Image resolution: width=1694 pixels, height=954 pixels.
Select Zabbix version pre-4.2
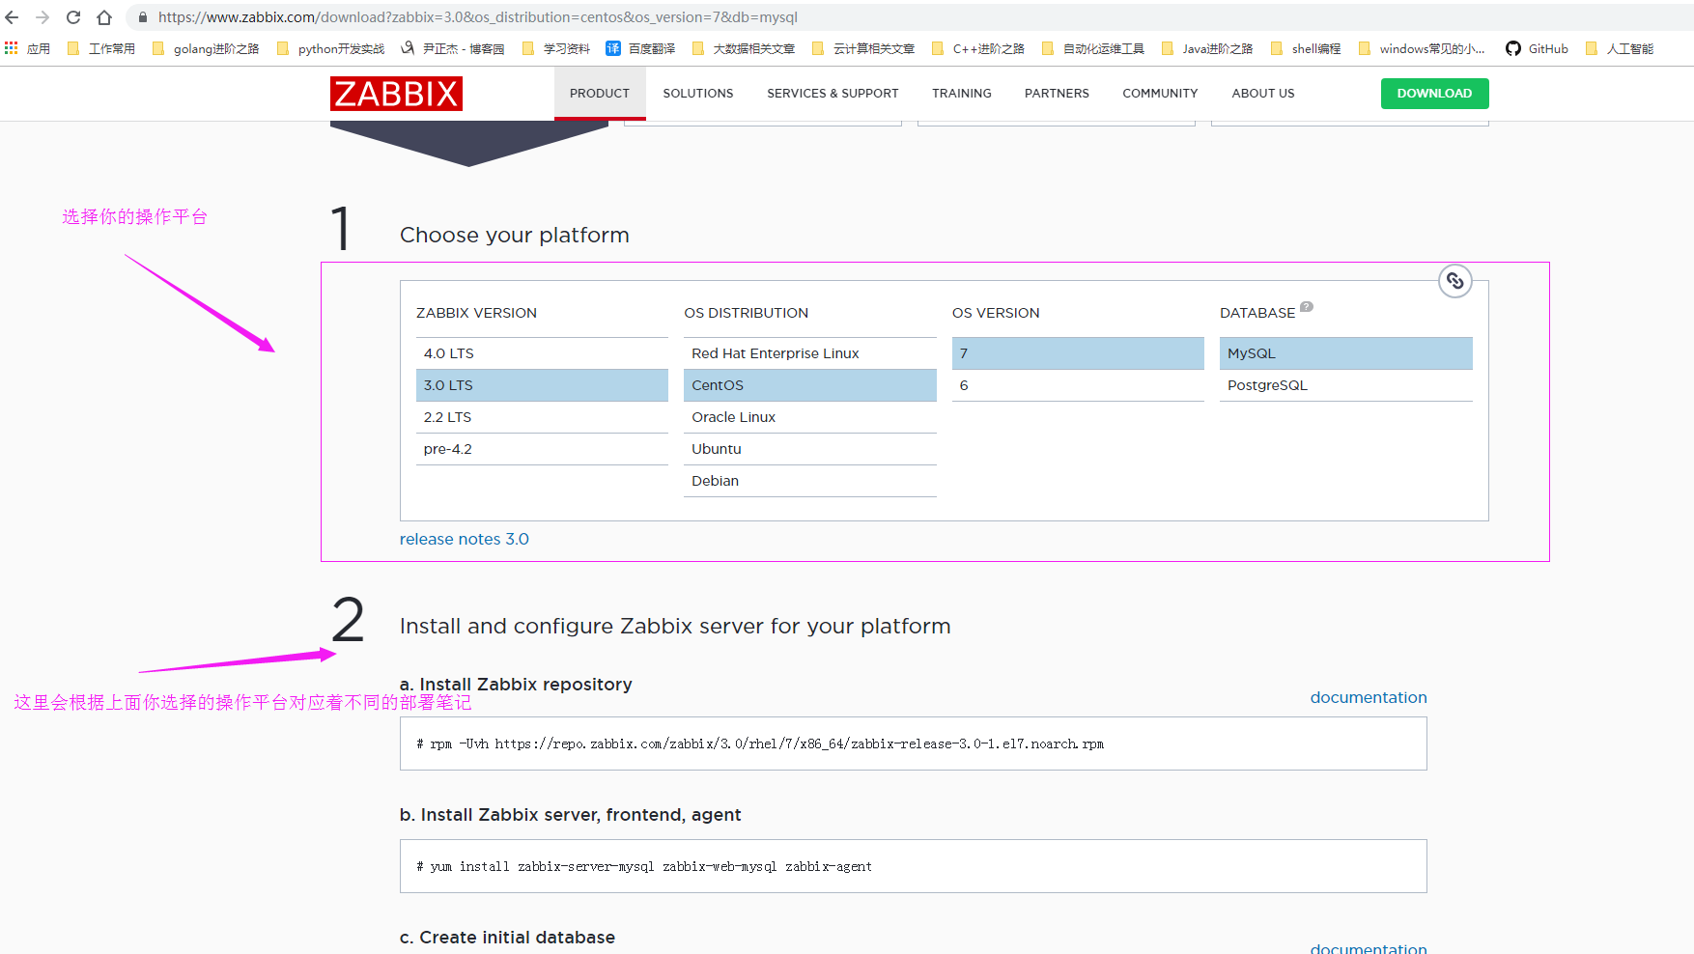tap(542, 449)
